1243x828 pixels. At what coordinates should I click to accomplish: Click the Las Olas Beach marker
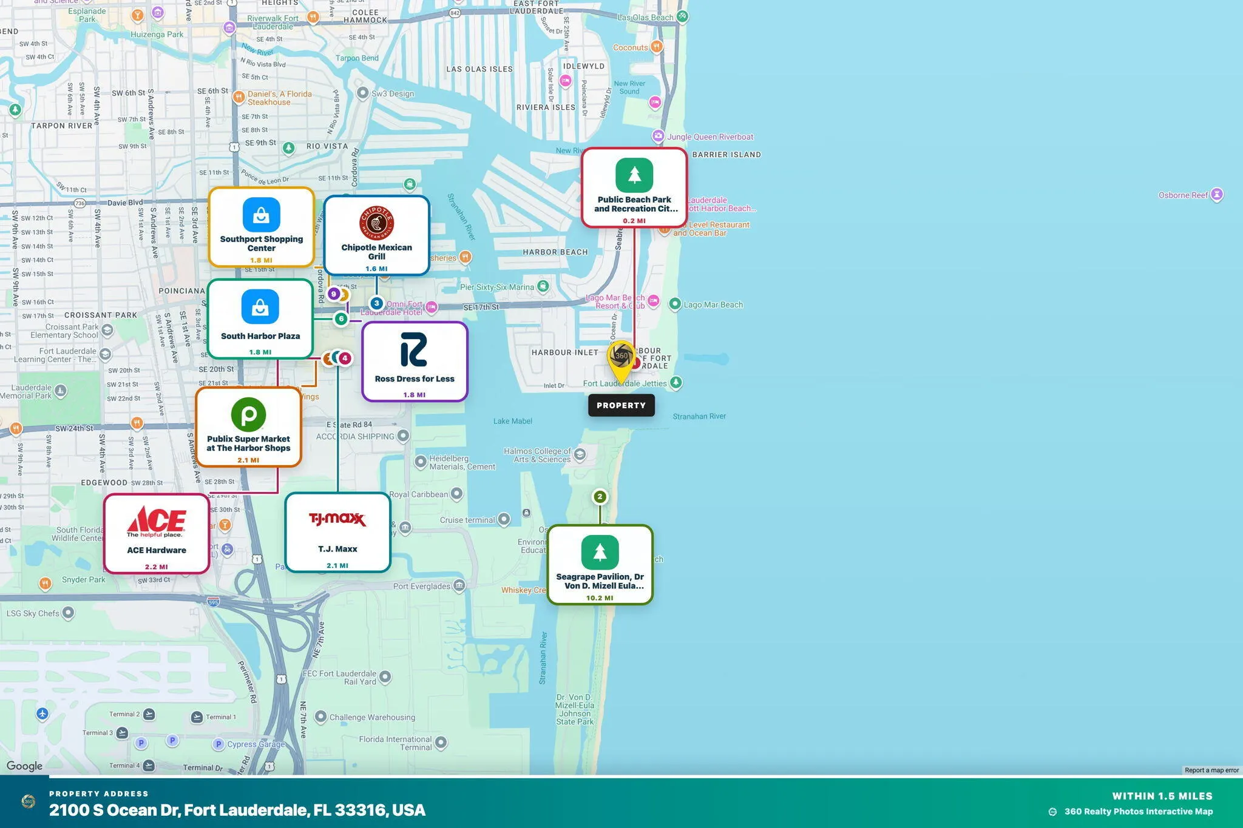pos(683,17)
